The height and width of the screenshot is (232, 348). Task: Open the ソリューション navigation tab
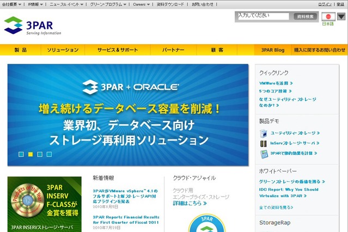click(63, 50)
